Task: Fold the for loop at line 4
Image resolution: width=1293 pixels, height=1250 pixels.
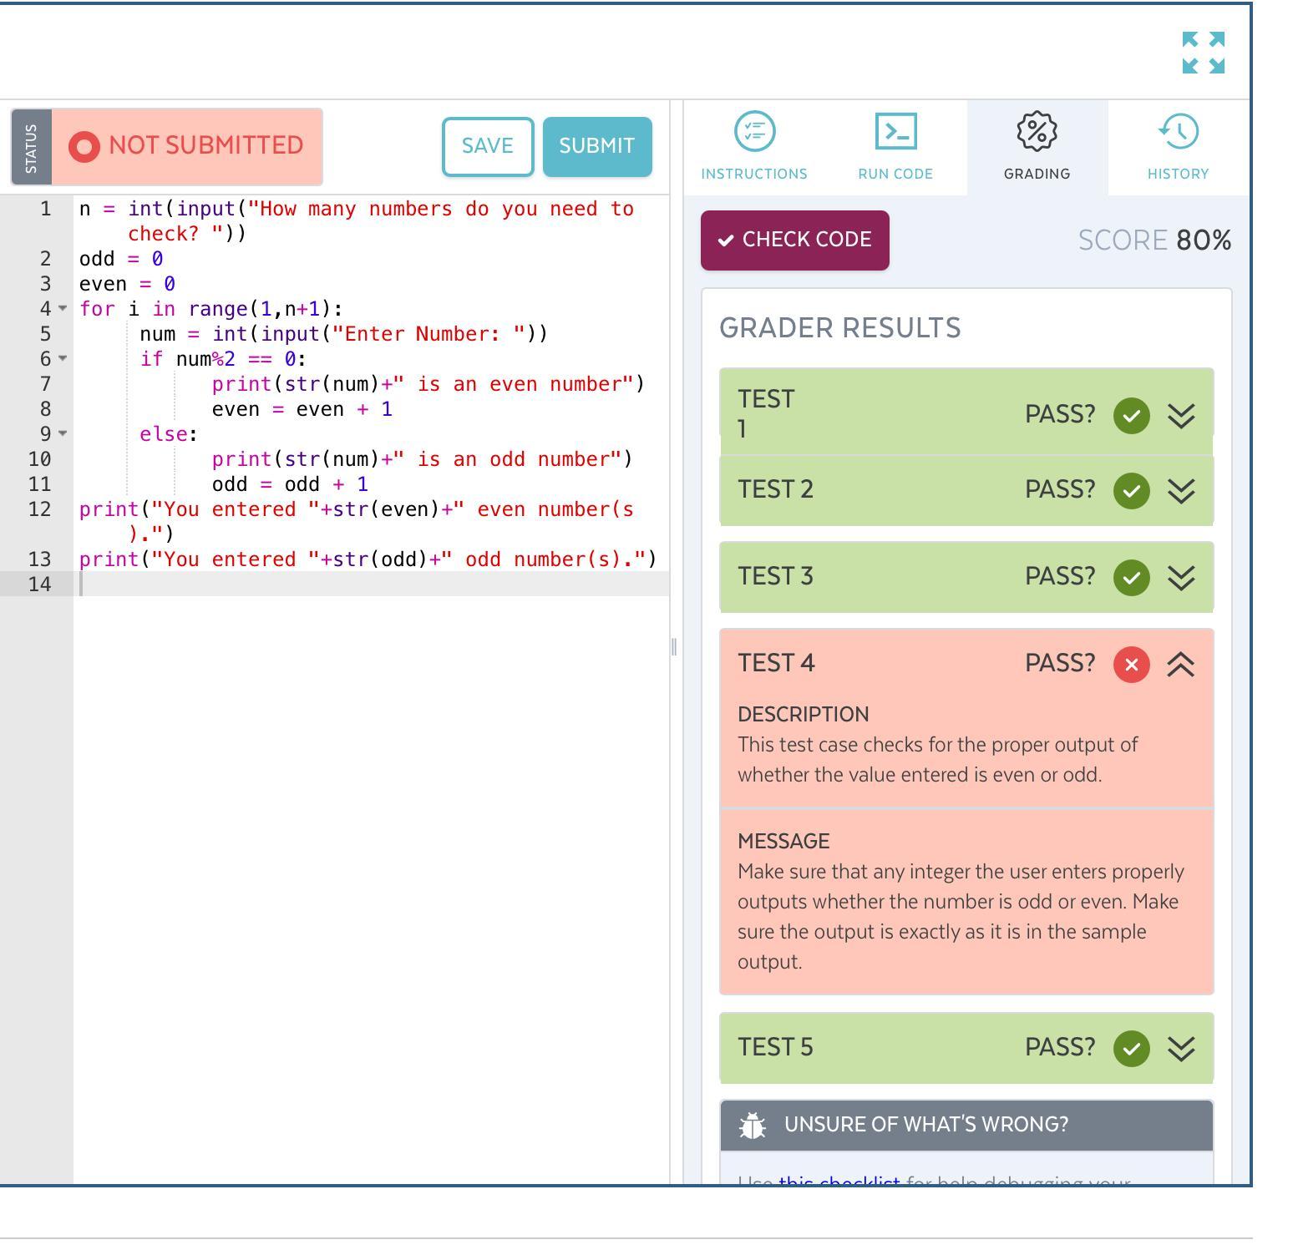Action: click(63, 309)
